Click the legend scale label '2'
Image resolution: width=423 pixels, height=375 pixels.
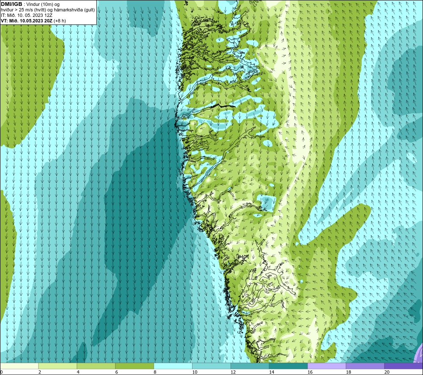[x=40, y=372]
